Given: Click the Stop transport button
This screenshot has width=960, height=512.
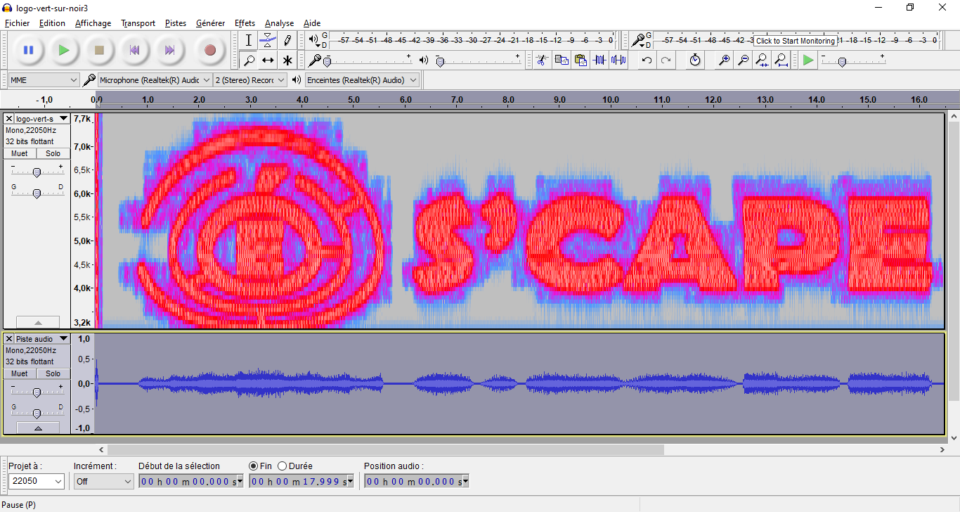Looking at the screenshot, I should click(x=99, y=50).
